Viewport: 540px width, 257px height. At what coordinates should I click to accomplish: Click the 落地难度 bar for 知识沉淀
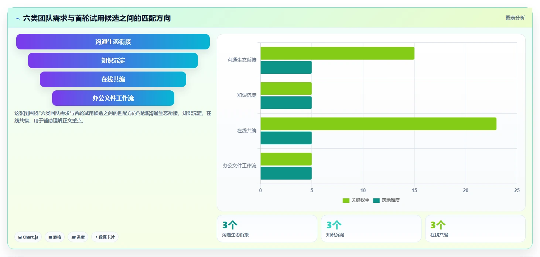point(286,103)
